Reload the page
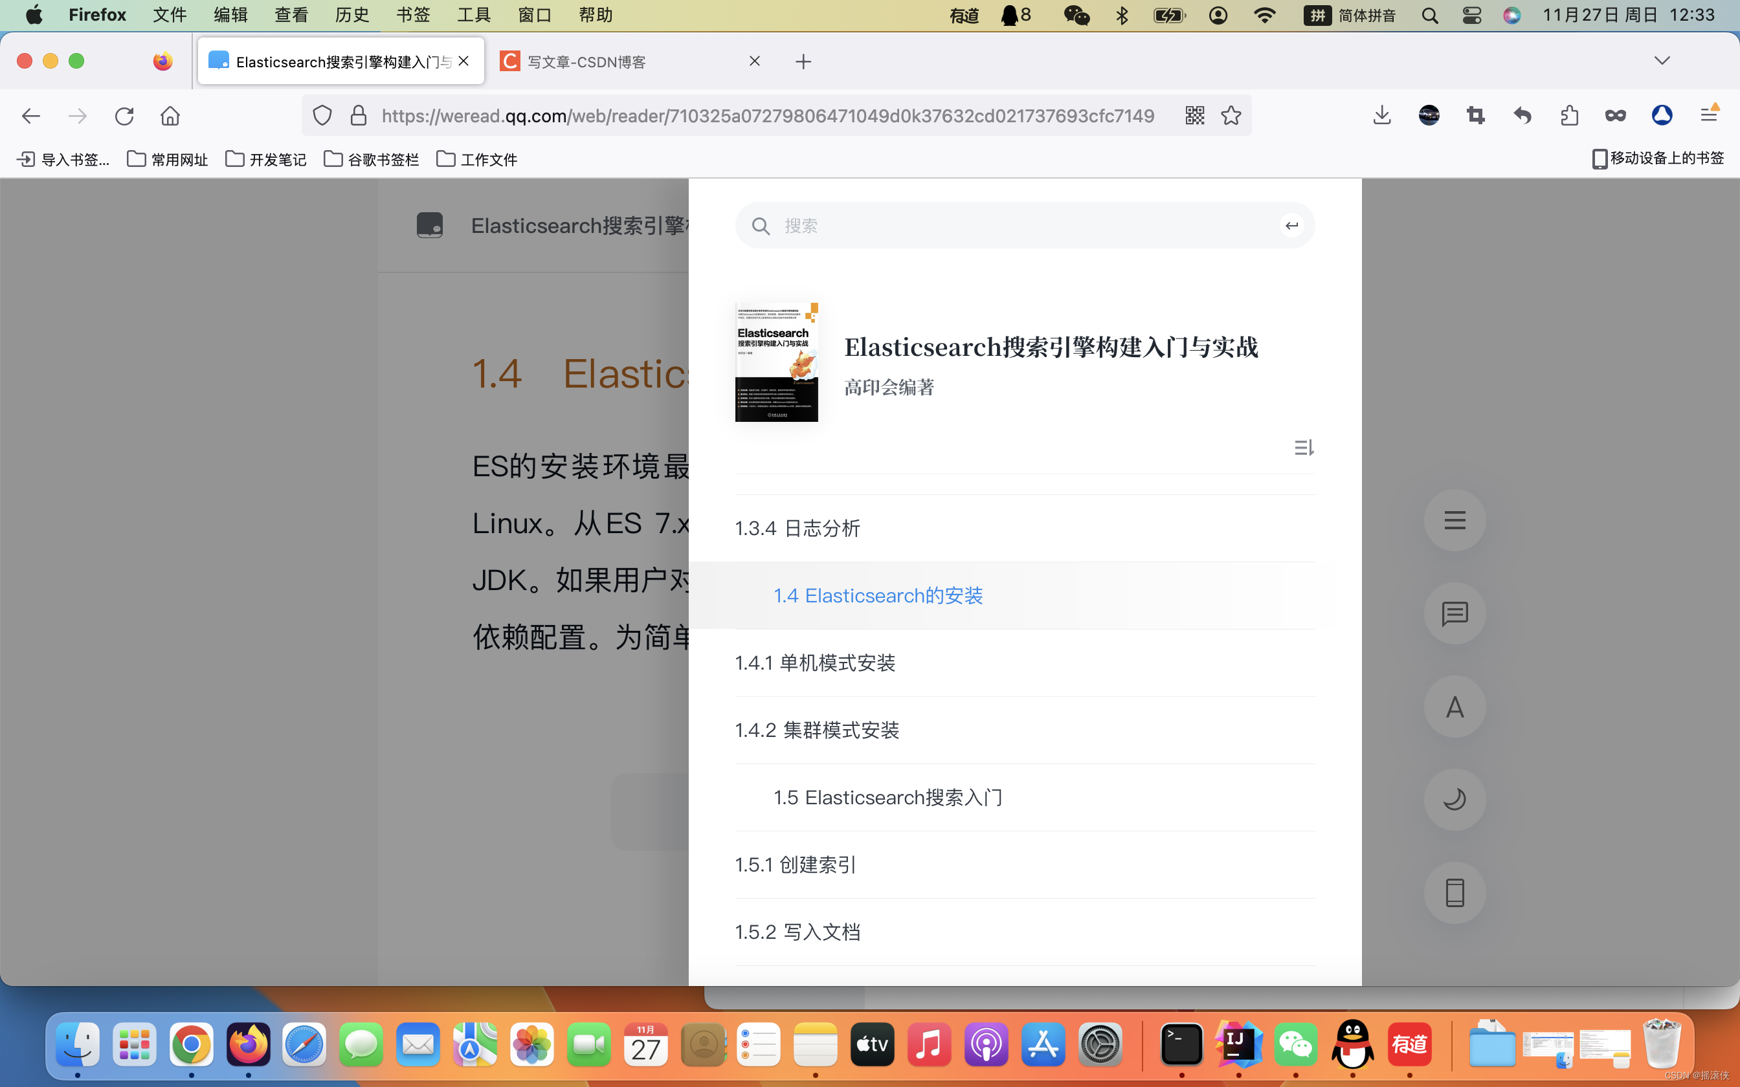1740x1087 pixels. [124, 116]
